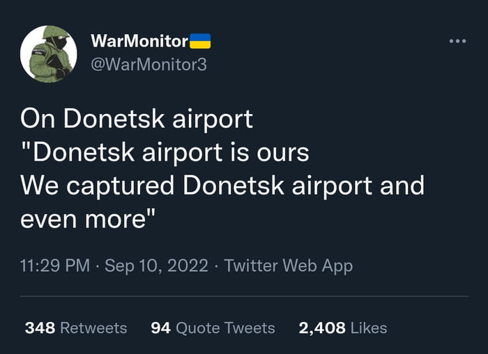
Task: Click the 94 quote count number
Action: point(161,328)
